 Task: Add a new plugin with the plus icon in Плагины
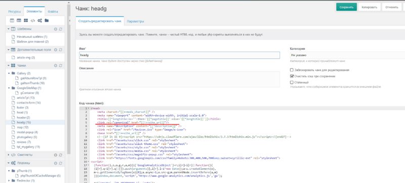pos(55,163)
